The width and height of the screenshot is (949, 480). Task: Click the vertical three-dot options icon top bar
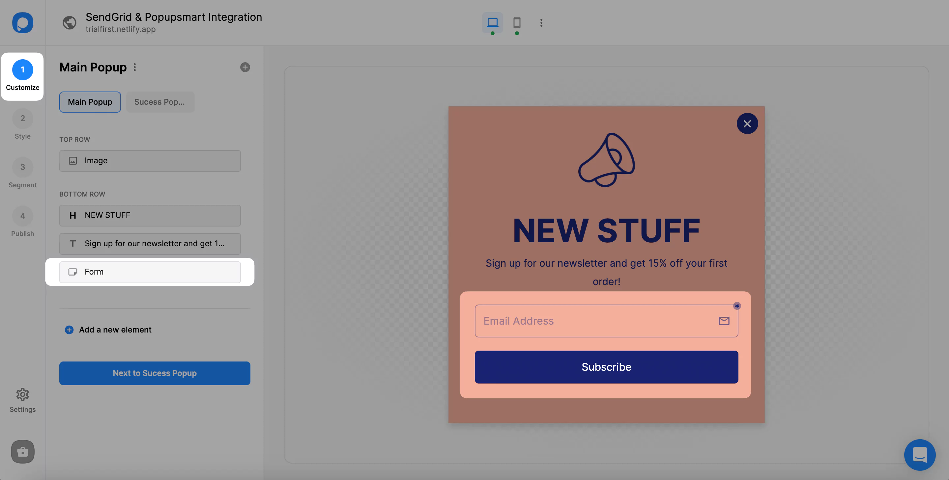[541, 23]
